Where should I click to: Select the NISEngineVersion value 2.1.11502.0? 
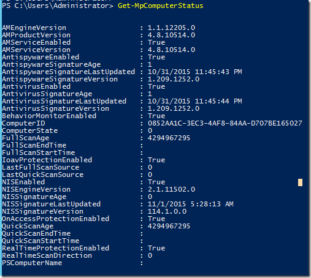tap(171, 189)
